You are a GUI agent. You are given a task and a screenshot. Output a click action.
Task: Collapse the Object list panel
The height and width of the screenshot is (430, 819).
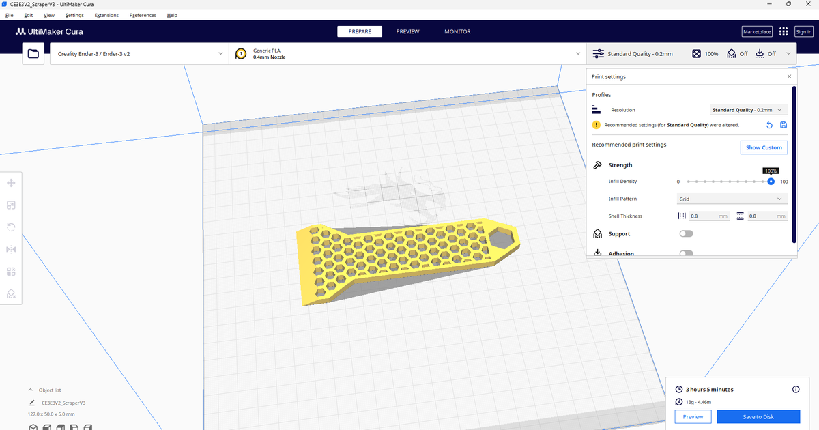(30, 390)
